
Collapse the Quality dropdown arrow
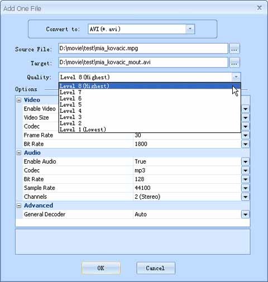[236, 77]
